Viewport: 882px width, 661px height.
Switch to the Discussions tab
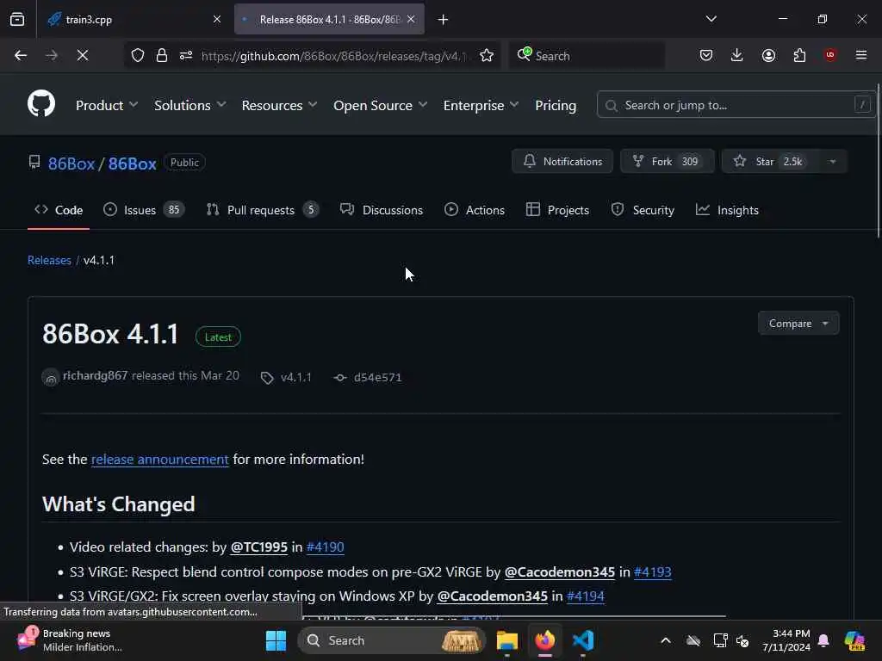pos(382,210)
